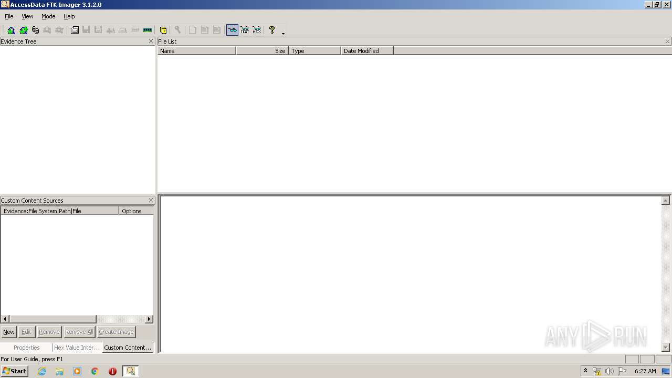Click the Remove button
The image size is (672, 378).
click(x=49, y=332)
